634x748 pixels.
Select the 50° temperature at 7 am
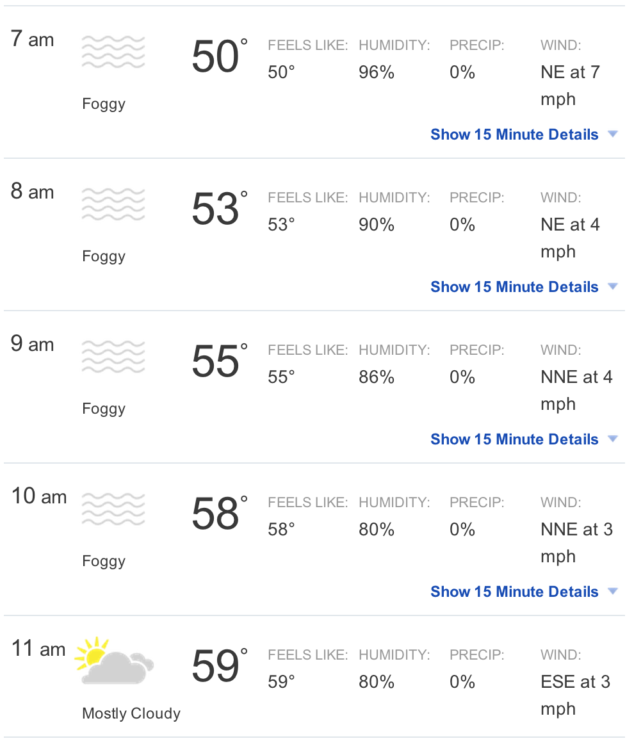click(x=220, y=56)
